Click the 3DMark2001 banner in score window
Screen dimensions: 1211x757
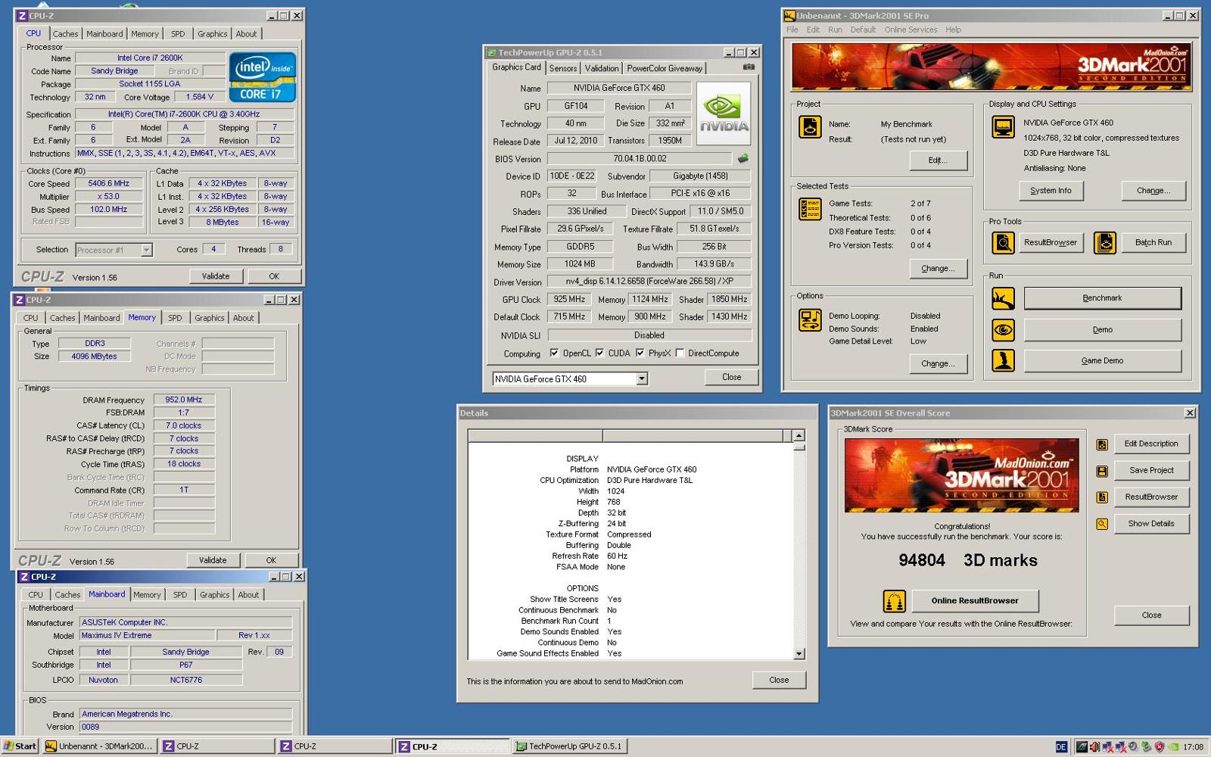click(x=961, y=475)
